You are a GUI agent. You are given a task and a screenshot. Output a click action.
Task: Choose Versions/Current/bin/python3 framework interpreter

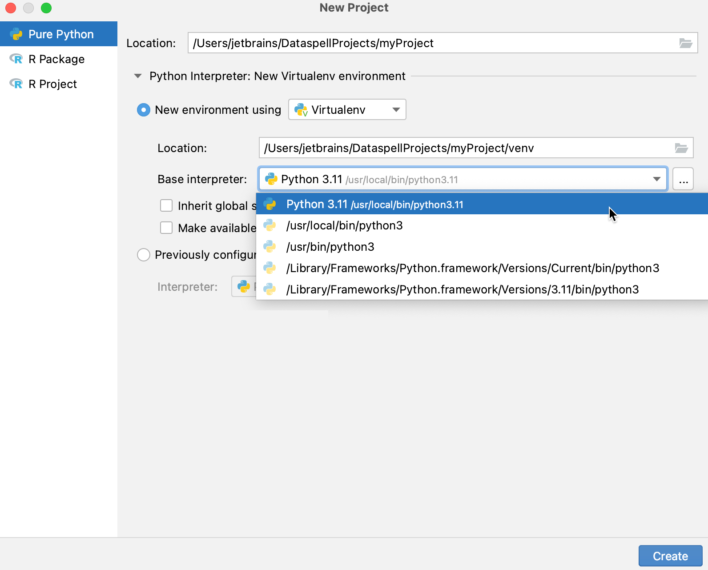(x=482, y=268)
